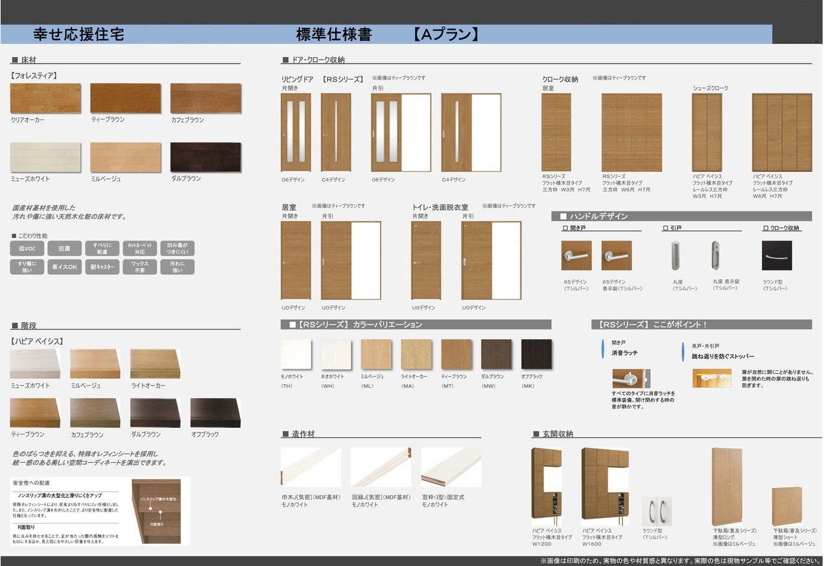Pick the オフブラック (MK) color variation
The image size is (830, 566).
point(537,354)
